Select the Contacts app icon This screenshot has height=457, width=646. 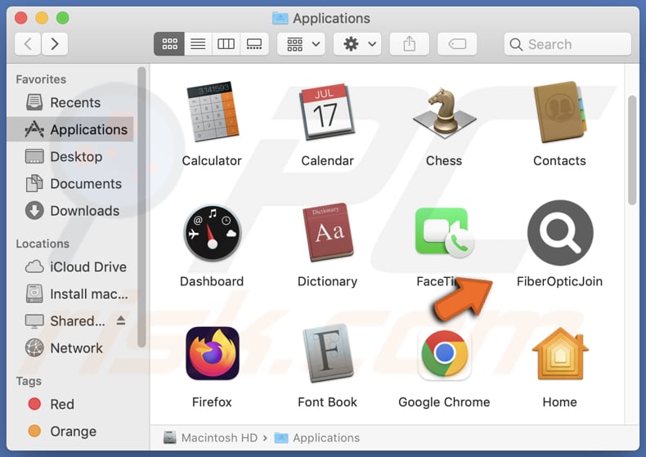tap(560, 111)
